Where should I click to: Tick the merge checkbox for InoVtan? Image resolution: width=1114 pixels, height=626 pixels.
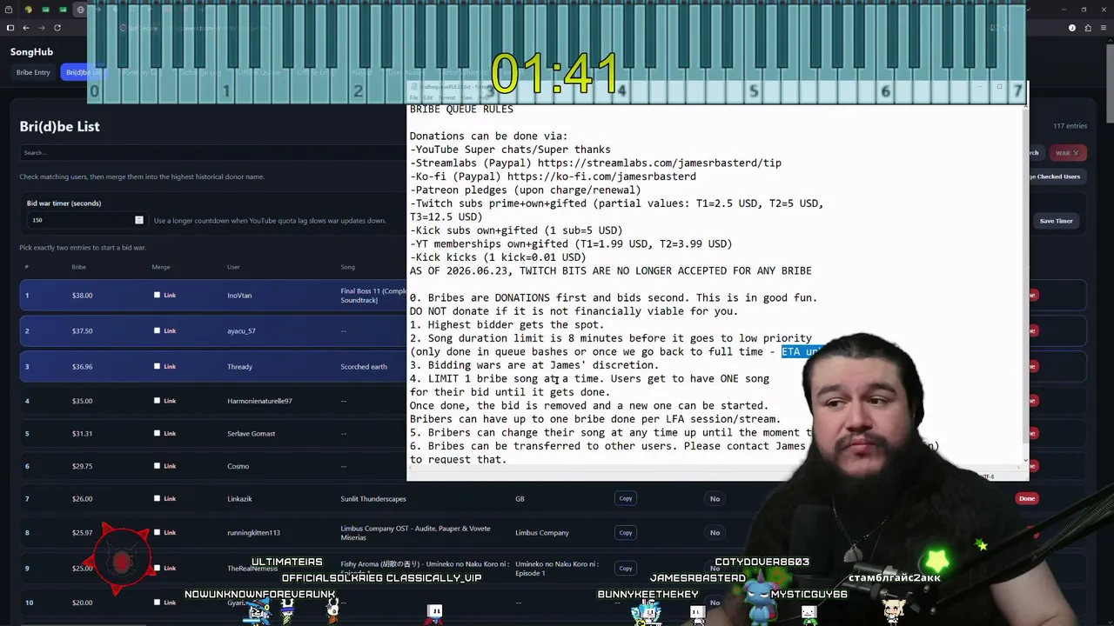click(x=158, y=295)
